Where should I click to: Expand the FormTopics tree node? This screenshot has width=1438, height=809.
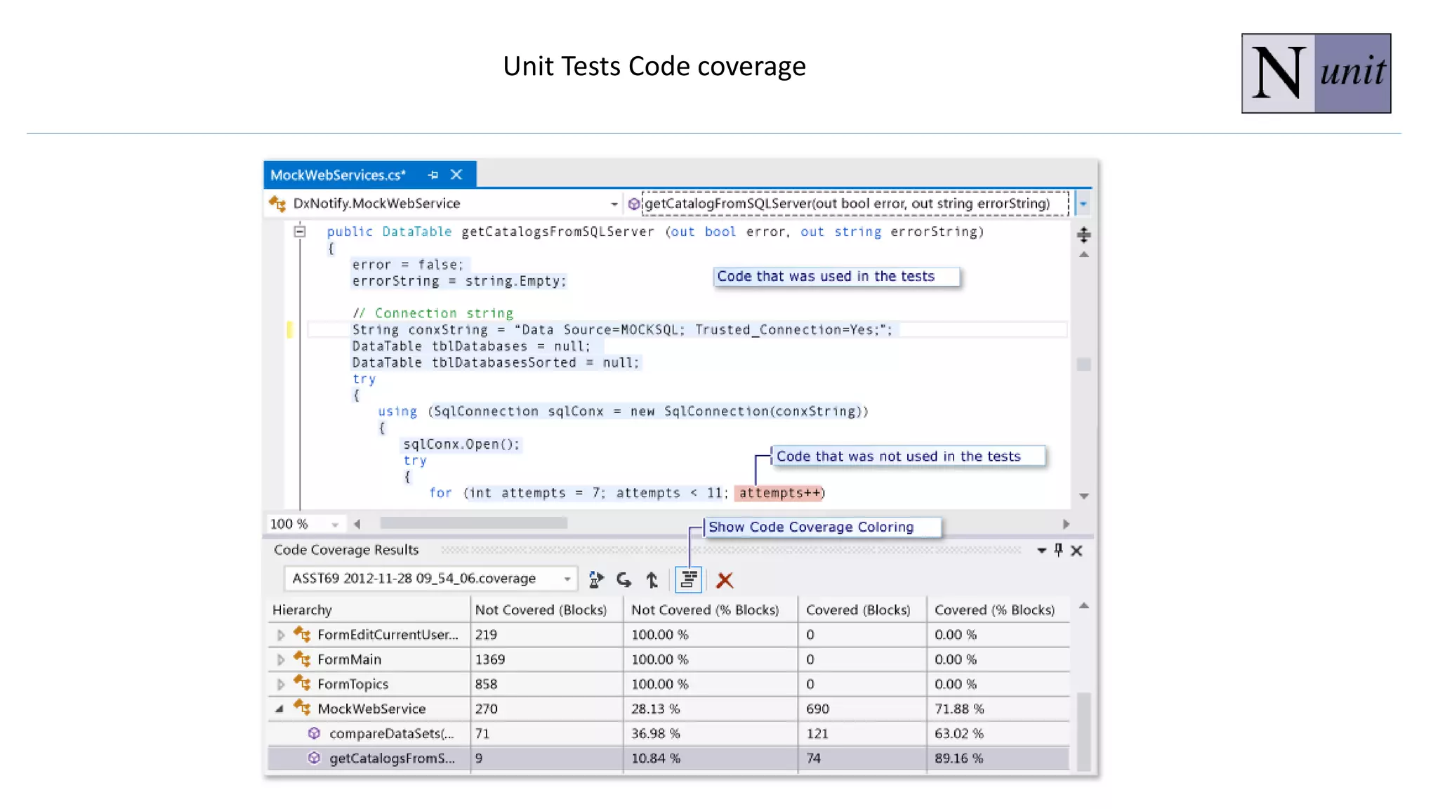click(x=280, y=684)
